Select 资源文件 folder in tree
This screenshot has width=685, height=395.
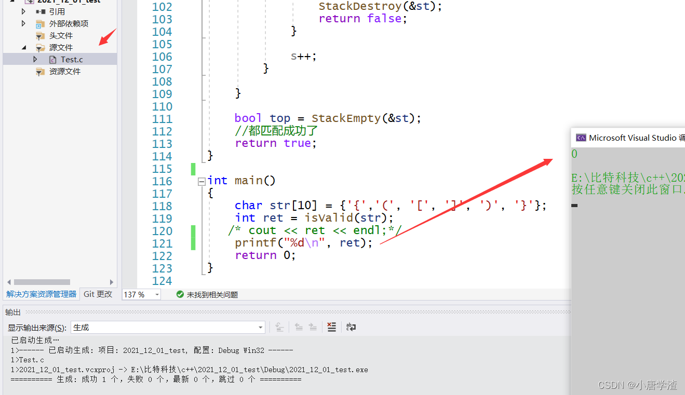65,72
